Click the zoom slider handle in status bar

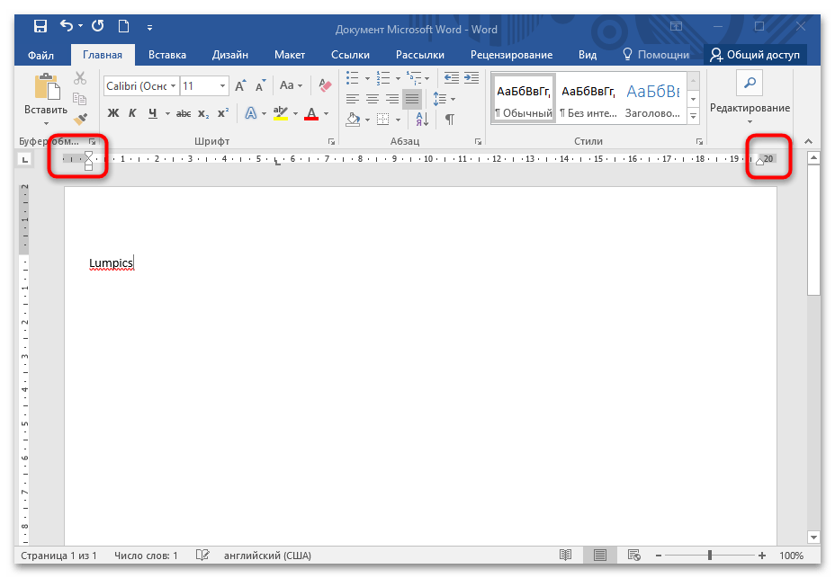pos(710,556)
